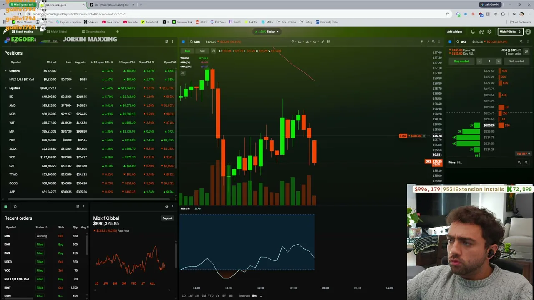Click the Deposit button
Image resolution: width=534 pixels, height=300 pixels.
[167, 218]
